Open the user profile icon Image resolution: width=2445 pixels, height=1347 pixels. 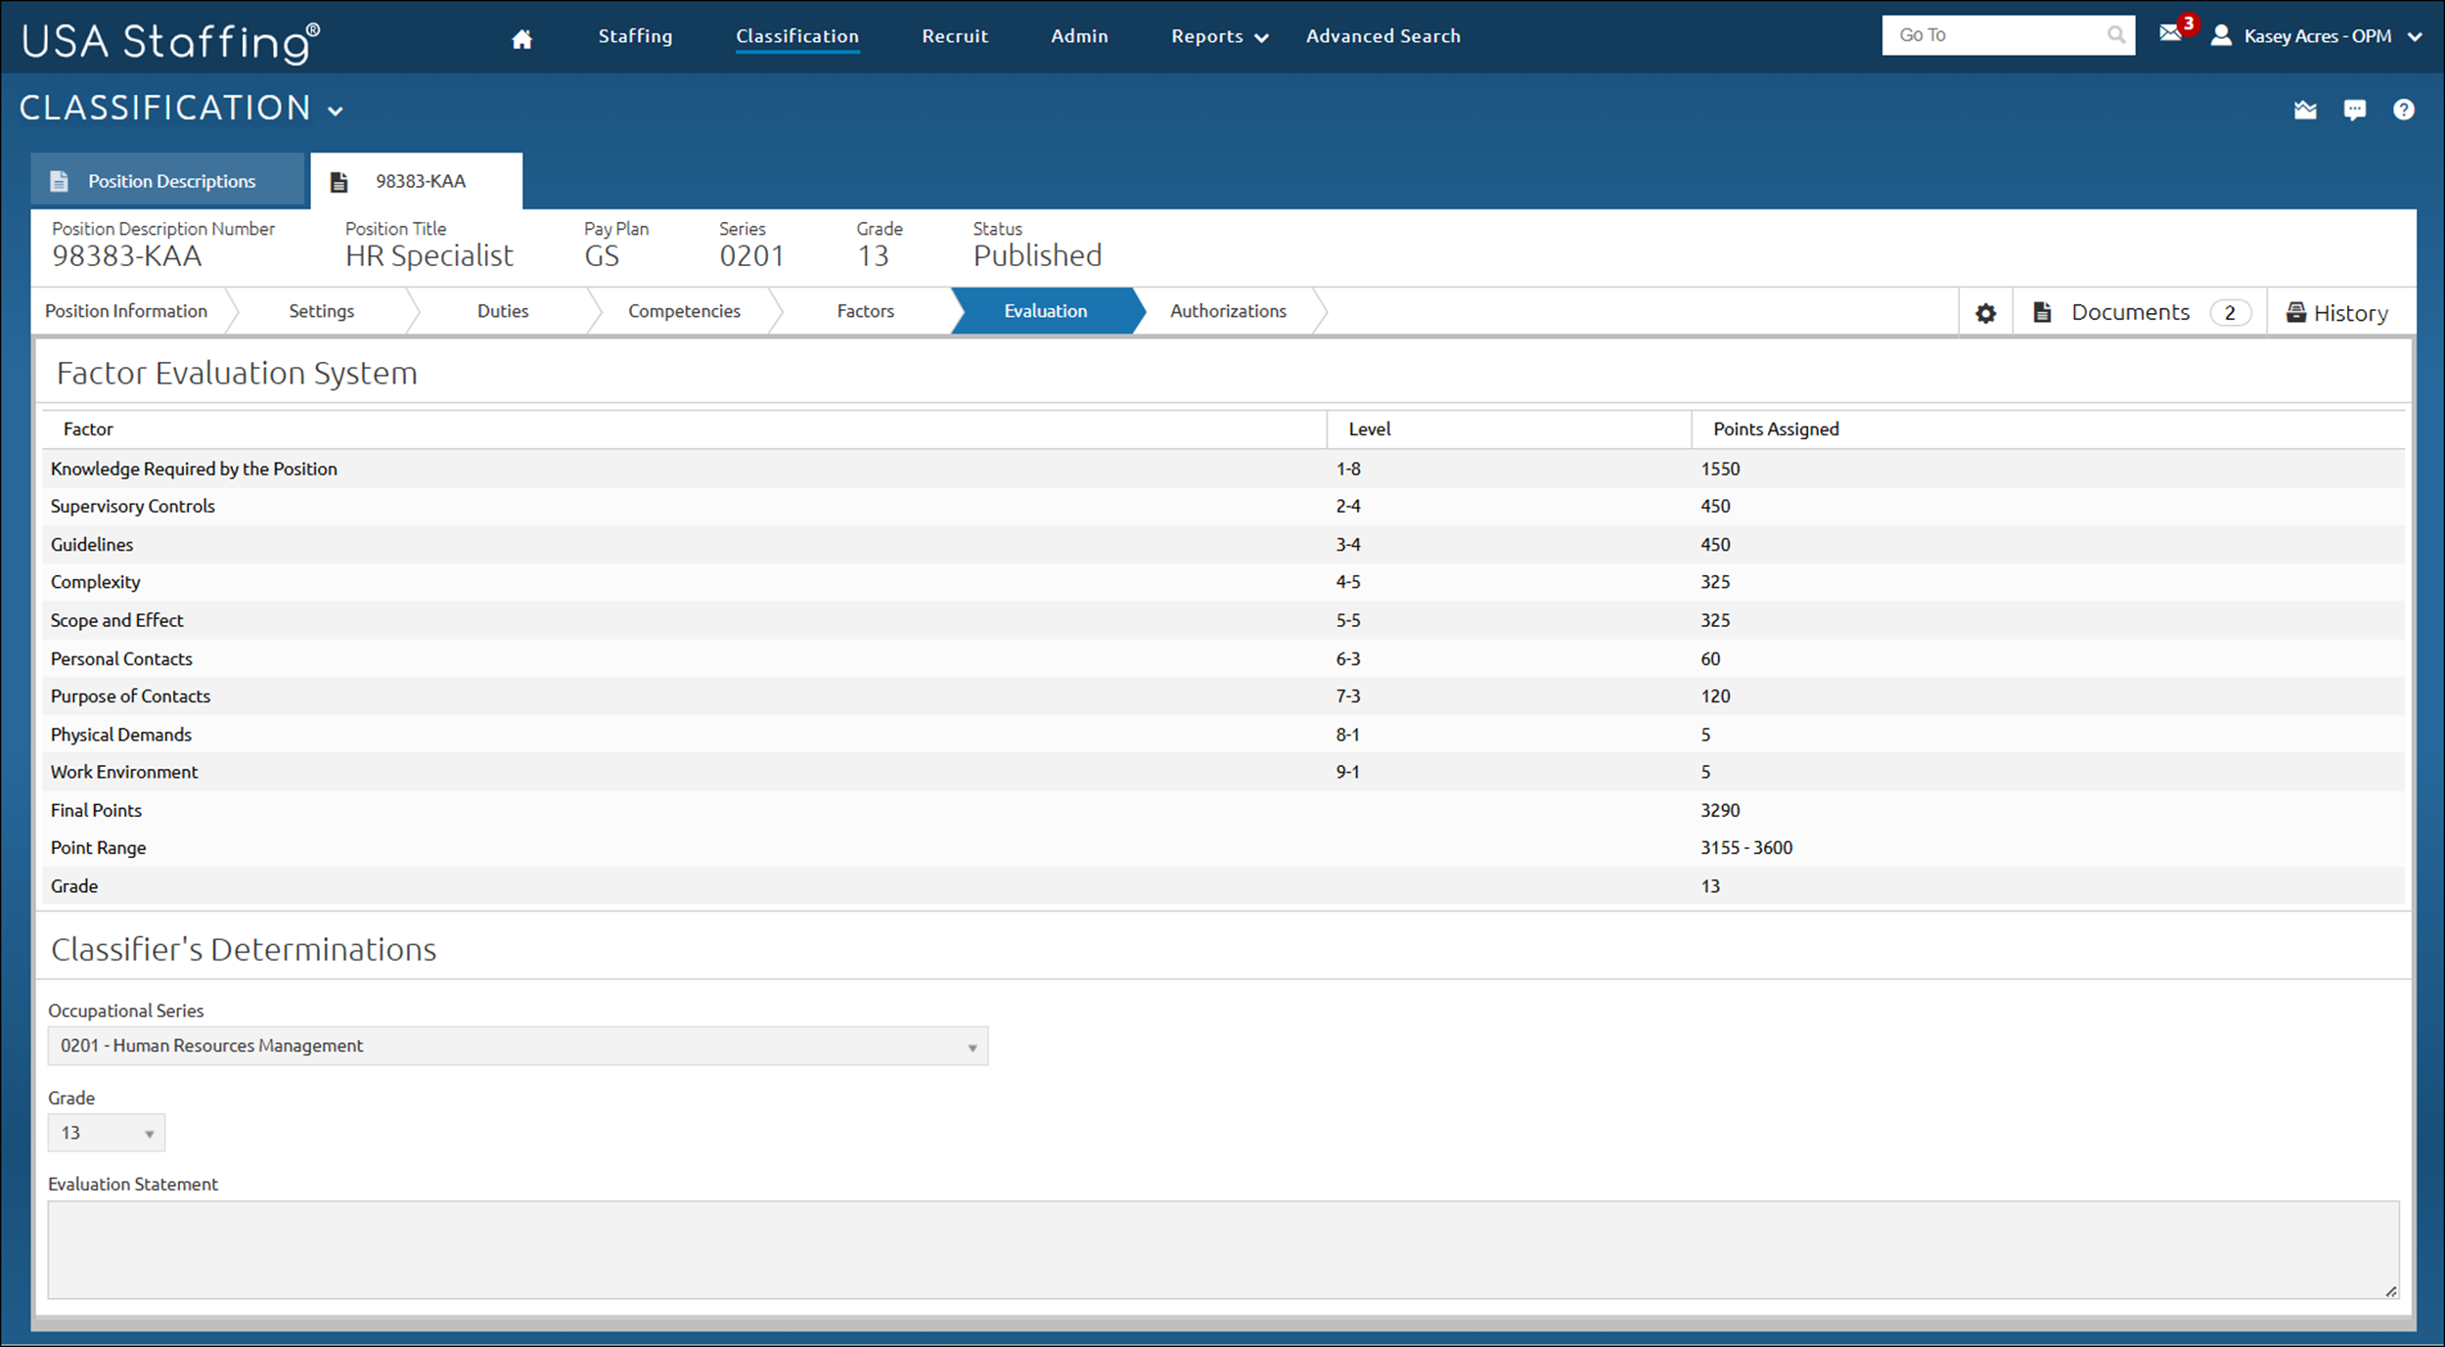click(2221, 36)
